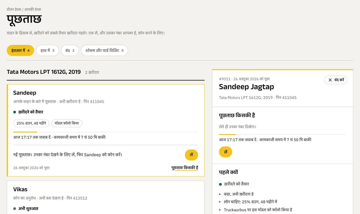360x214 pixels.
Task: Select the Vikas enquiry card
Action: [106, 197]
